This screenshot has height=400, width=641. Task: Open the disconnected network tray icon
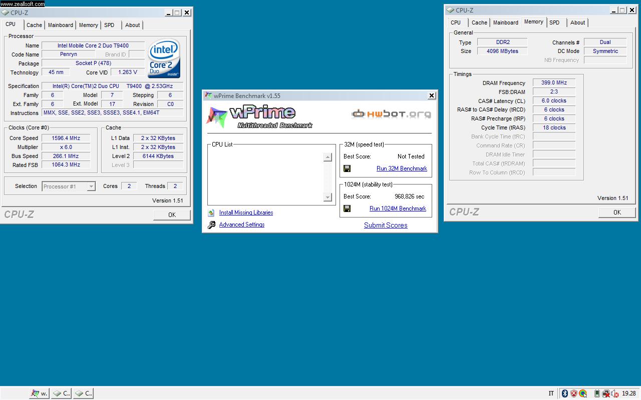(x=605, y=393)
